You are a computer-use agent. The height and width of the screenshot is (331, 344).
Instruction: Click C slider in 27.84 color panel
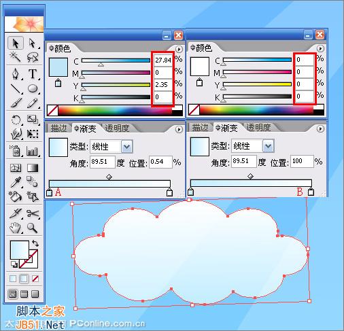click(116, 60)
